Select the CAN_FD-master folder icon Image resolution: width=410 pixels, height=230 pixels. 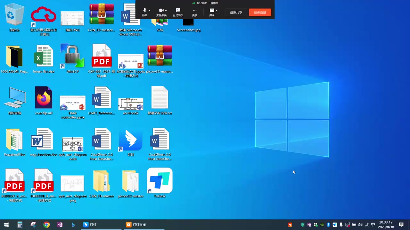(102, 184)
